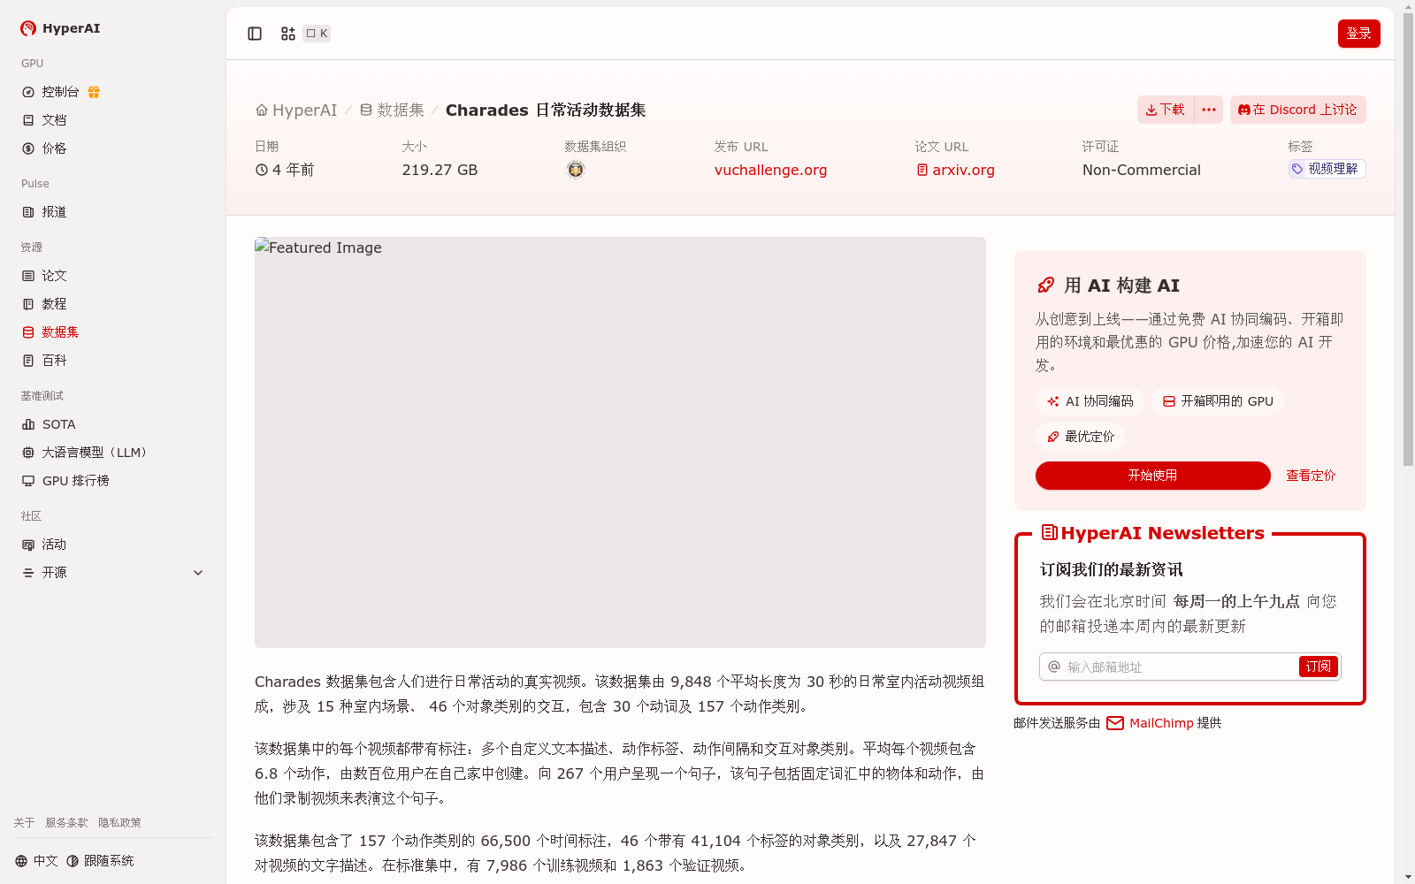Screen dimensions: 1415x884
Task: Click the 下载 button
Action: (x=1166, y=110)
